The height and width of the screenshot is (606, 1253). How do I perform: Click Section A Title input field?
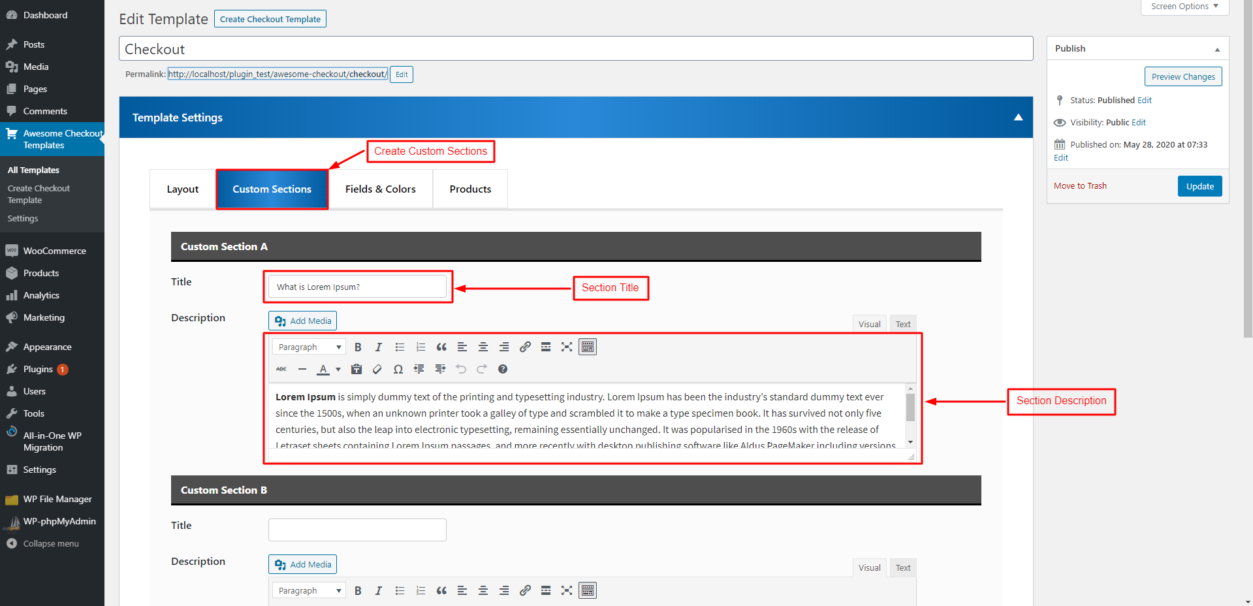click(x=357, y=287)
